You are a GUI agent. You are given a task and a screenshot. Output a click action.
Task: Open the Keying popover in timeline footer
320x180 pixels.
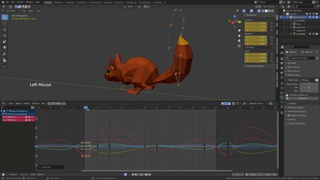24,174
